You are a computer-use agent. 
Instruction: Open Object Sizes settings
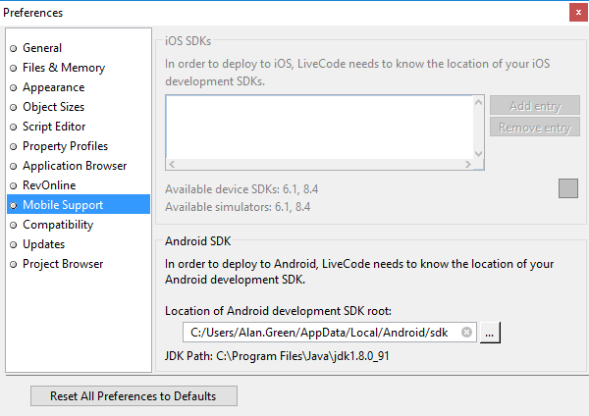[53, 107]
